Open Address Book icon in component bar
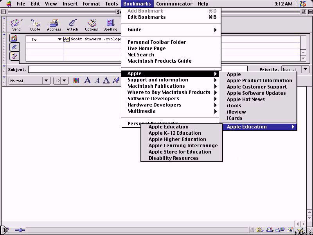313x235 pixels. click(x=290, y=230)
